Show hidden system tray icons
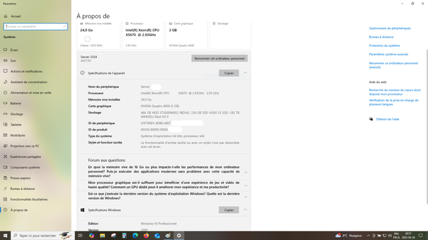Screen dimensions: 428x240 [368, 235]
